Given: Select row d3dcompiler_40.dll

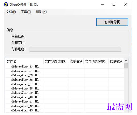Looking at the screenshot, I should 64,97.
